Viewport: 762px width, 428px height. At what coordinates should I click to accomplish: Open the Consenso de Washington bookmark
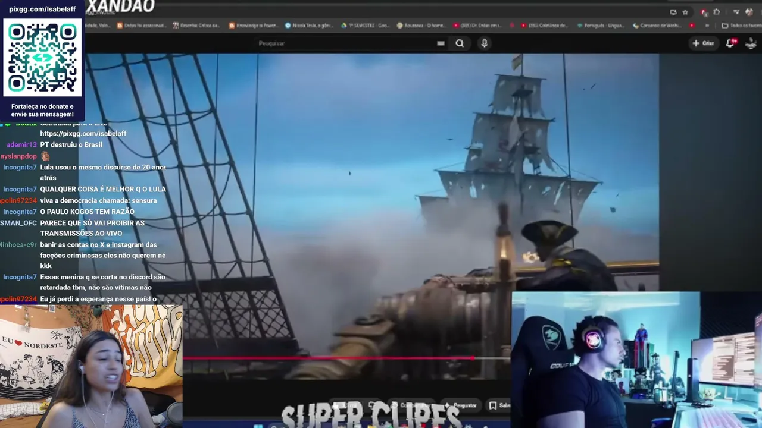(657, 26)
